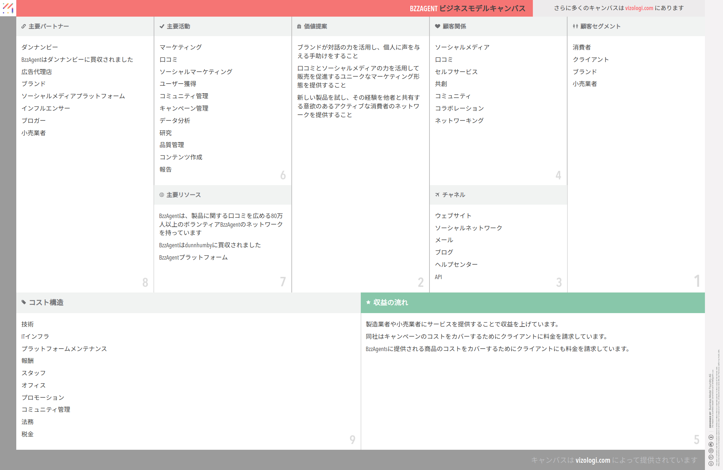Image resolution: width=723 pixels, height=470 pixels.
Task: Select 税金 cost item
Action: (x=27, y=434)
